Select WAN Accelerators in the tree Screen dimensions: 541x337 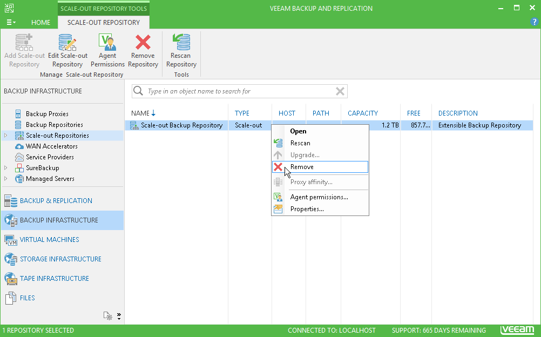pyautogui.click(x=51, y=146)
